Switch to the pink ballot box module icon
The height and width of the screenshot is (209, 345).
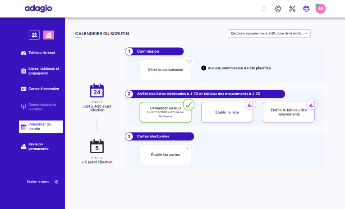pyautogui.click(x=49, y=35)
